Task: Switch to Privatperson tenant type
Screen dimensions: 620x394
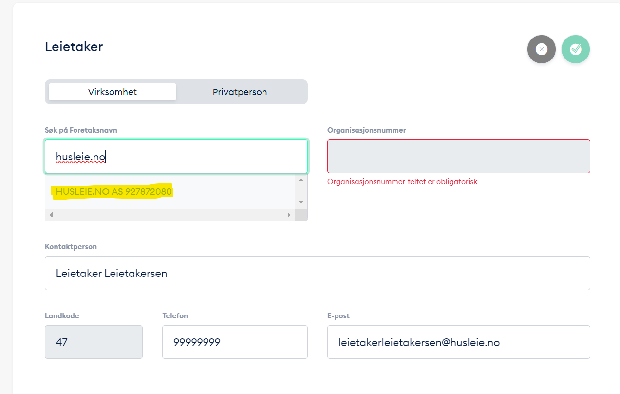Action: pos(240,92)
